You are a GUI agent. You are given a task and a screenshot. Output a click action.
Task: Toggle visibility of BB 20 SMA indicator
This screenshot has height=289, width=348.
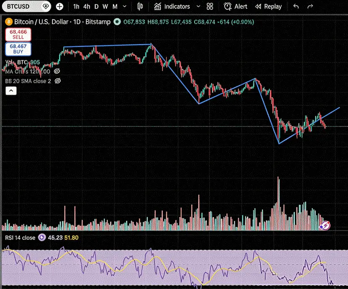tap(58, 81)
